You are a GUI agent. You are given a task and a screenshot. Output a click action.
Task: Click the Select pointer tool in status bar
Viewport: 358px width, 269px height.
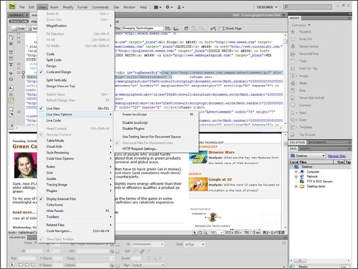(195, 233)
